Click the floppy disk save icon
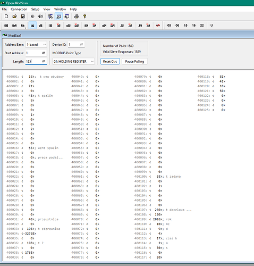 pos(22,16)
